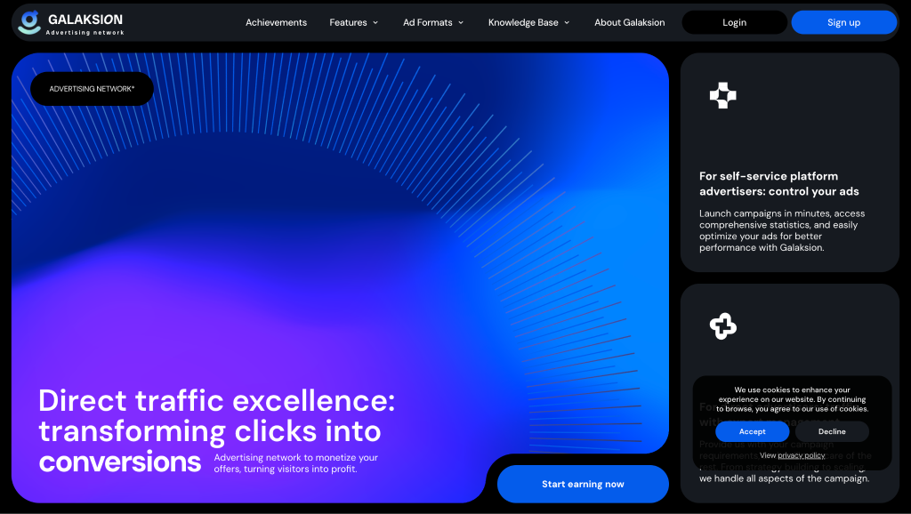911x514 pixels.
Task: Decline cookies in the banner
Action: [832, 431]
